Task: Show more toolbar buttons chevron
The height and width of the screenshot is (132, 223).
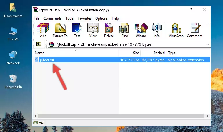Action: (208, 23)
